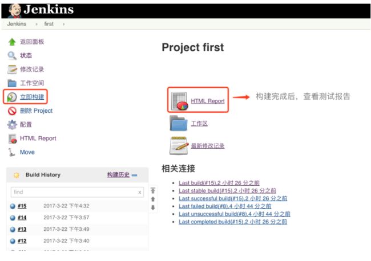
Task: Click the timestamp 2017-3-22 下午3:40
Action: pos(66,241)
